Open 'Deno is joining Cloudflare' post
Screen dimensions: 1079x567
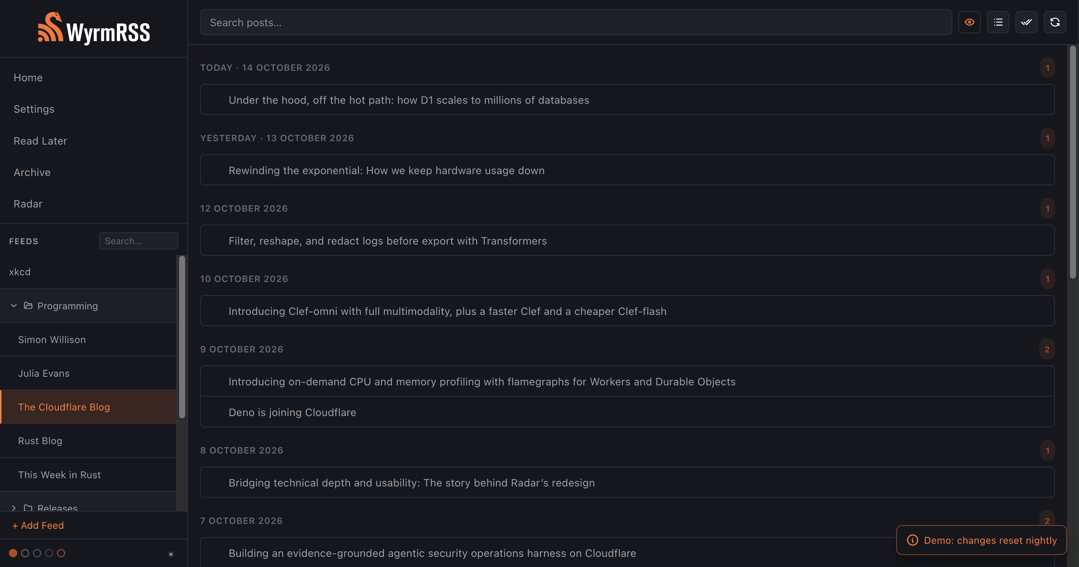pyautogui.click(x=627, y=412)
